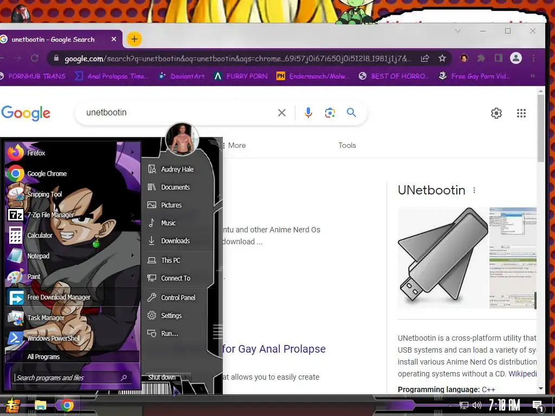The width and height of the screenshot is (555, 416).
Task: Expand Shut down options arrow
Action: tap(186, 377)
